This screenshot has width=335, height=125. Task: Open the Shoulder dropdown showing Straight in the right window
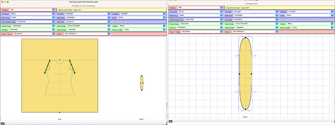(311, 11)
